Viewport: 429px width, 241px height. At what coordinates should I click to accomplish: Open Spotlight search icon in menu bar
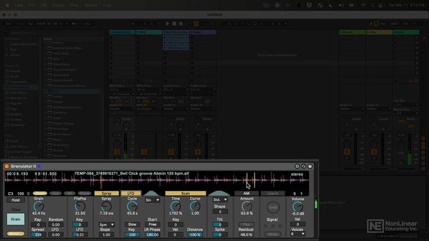click(373, 5)
